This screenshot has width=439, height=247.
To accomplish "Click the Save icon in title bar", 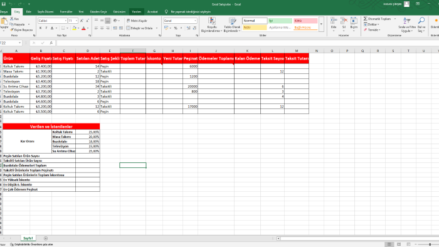I will 4,4.
